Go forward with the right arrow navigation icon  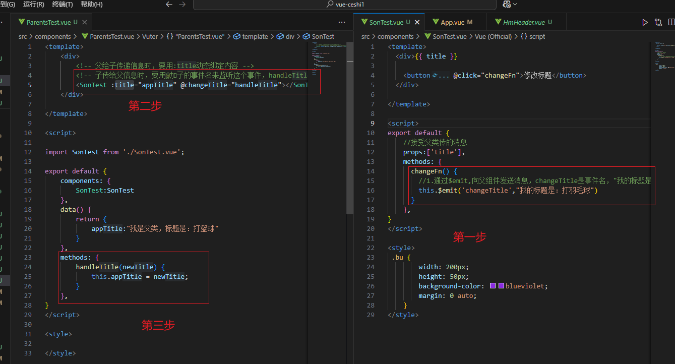coord(182,4)
